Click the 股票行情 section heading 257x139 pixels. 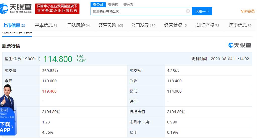(11, 46)
